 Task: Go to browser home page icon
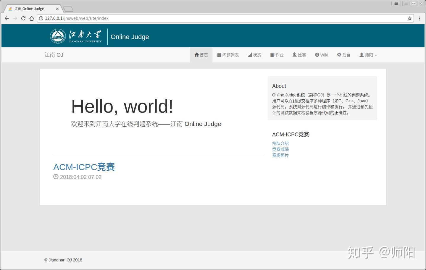click(32, 18)
